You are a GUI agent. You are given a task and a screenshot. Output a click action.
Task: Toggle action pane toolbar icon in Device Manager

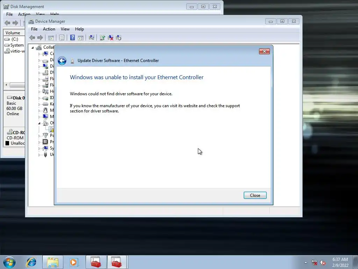pos(81,38)
